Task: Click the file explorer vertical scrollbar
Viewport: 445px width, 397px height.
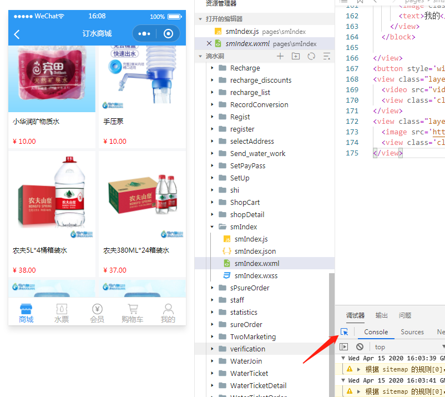Action: pyautogui.click(x=332, y=335)
